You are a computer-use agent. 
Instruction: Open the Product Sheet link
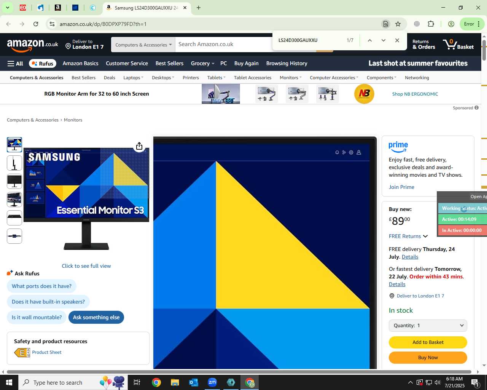point(46,352)
